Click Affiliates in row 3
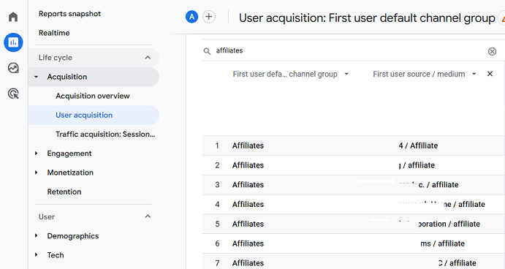Viewport: 505px width, 269px height. pos(248,185)
